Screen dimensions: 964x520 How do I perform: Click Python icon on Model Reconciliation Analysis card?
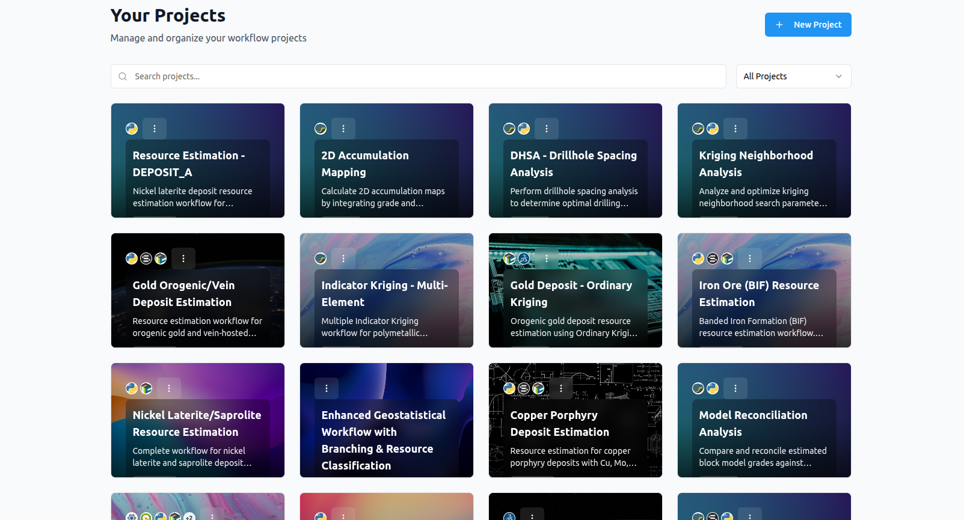(x=713, y=388)
